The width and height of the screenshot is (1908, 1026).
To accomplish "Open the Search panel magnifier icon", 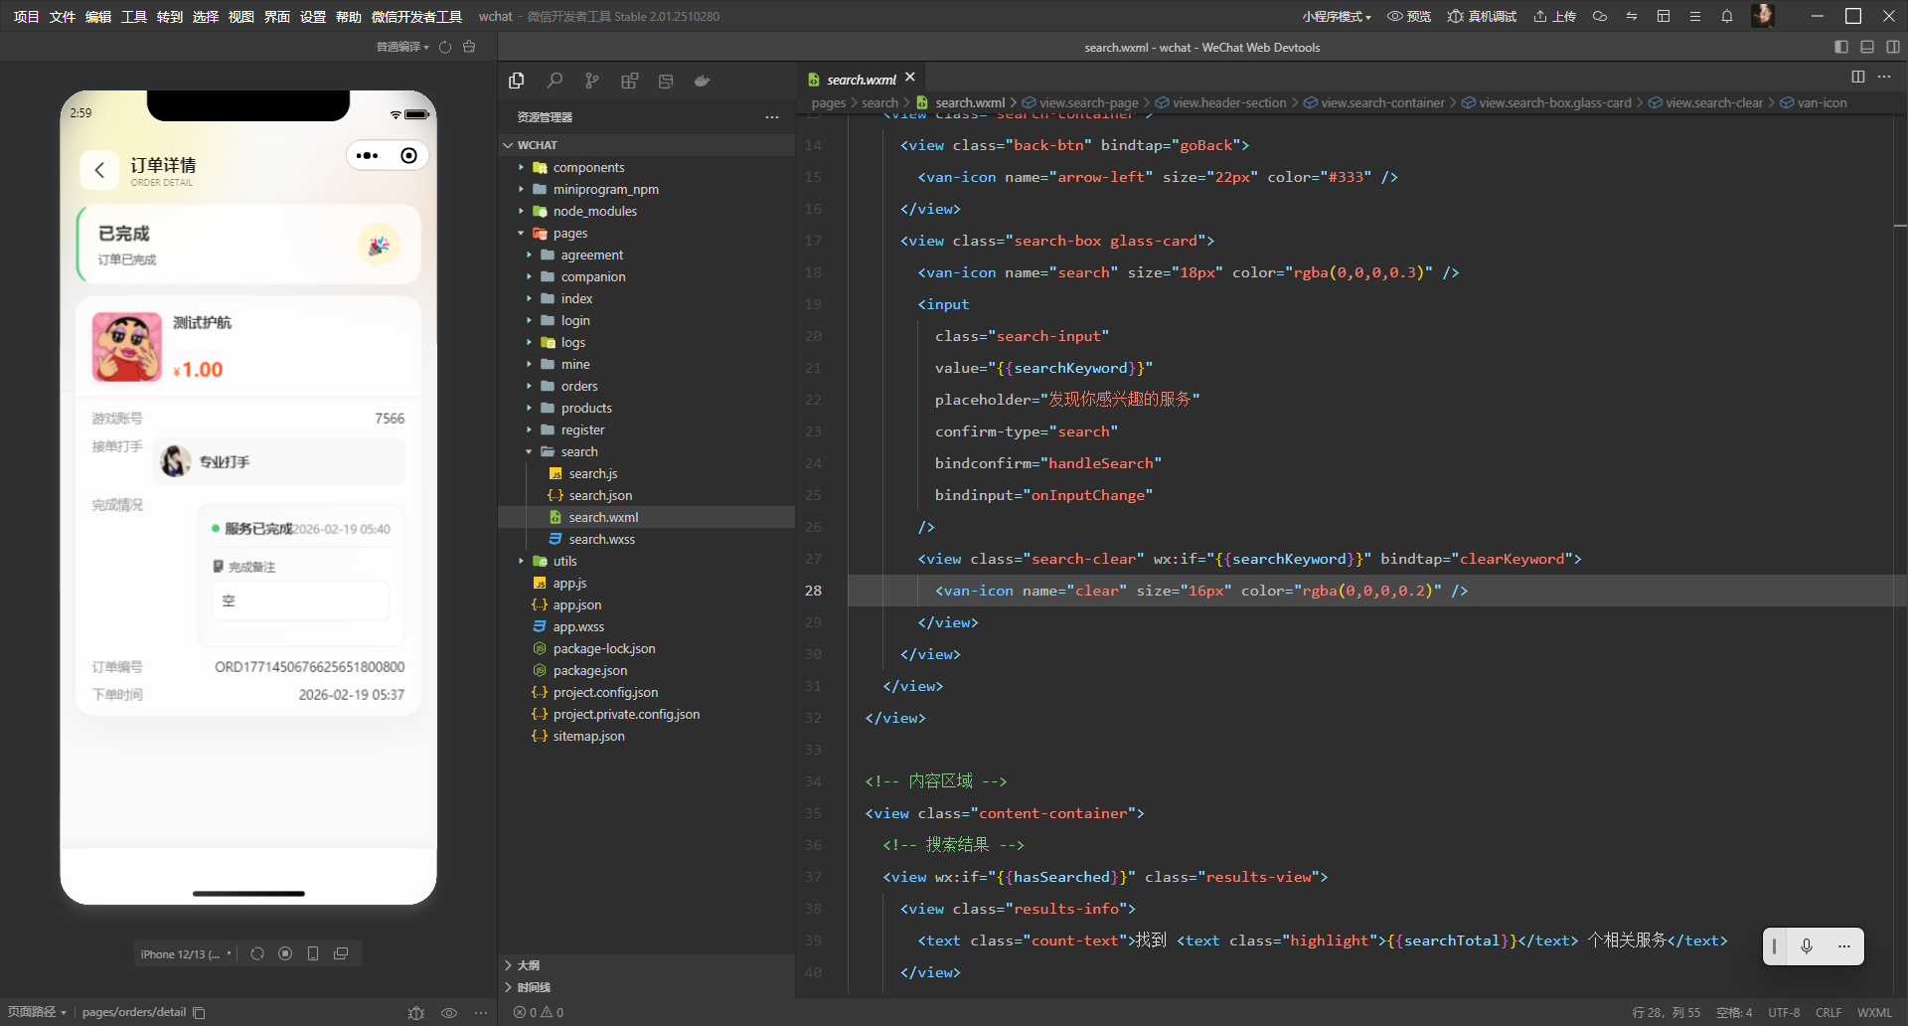I will click(555, 81).
